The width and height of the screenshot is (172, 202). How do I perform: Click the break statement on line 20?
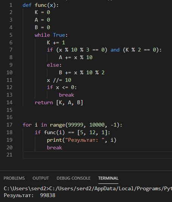54,147
